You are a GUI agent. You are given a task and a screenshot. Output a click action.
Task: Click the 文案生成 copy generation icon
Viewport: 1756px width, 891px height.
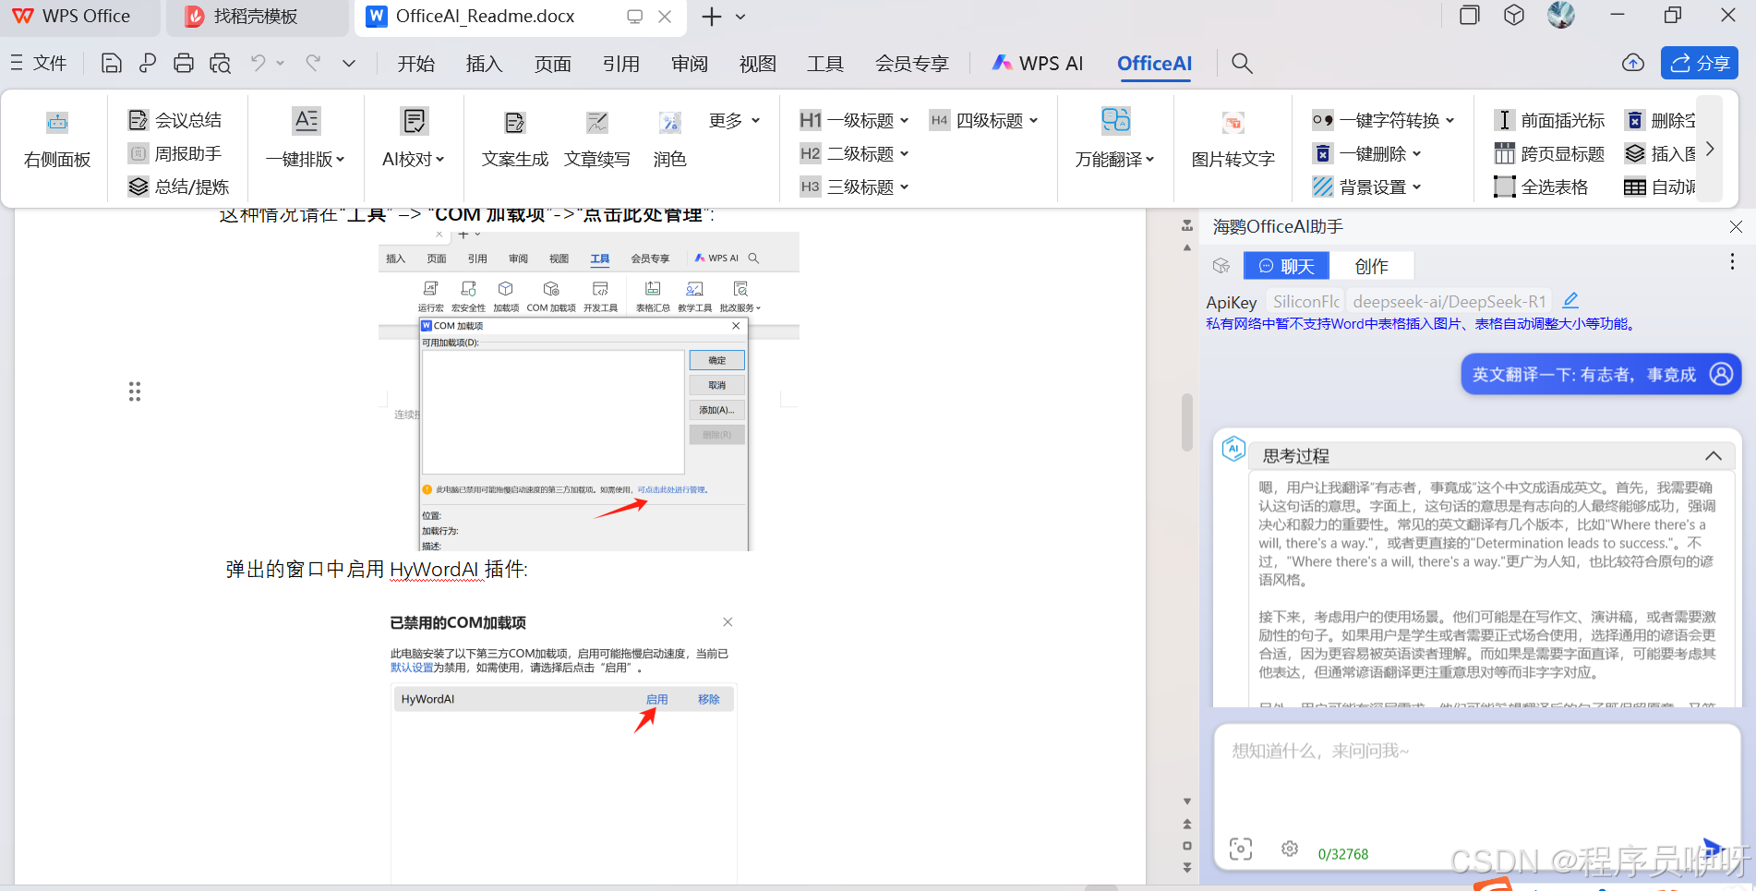point(514,122)
